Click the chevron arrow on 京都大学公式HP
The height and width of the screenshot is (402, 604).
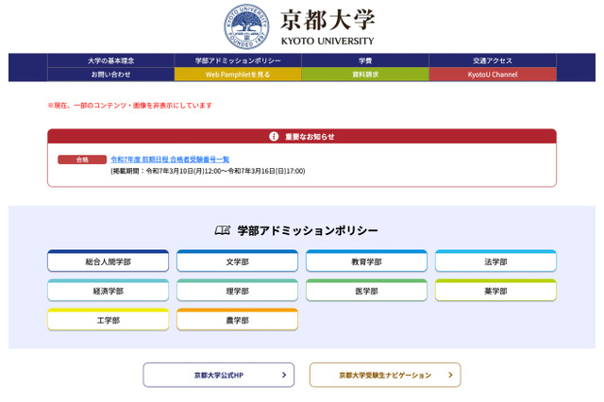click(x=284, y=375)
